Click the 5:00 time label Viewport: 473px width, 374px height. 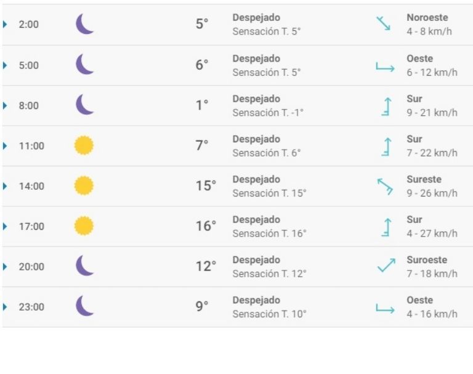(29, 65)
